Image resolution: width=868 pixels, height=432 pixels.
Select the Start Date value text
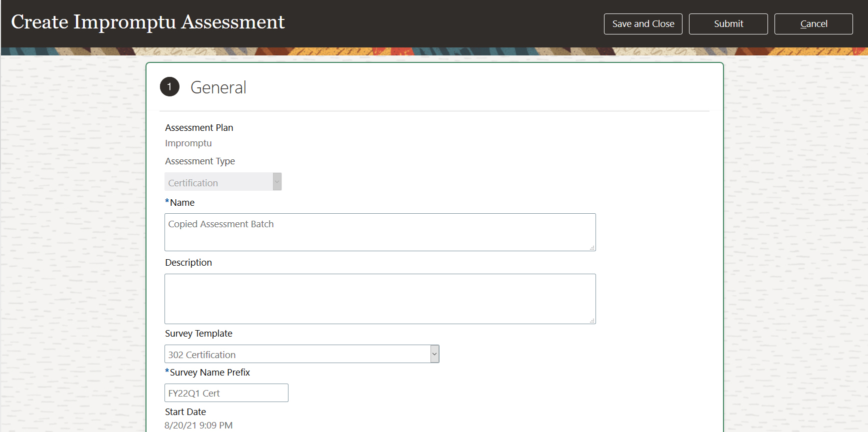tap(198, 426)
